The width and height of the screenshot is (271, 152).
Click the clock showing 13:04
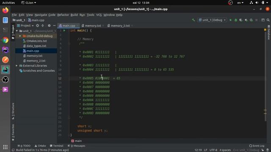click(141, 3)
